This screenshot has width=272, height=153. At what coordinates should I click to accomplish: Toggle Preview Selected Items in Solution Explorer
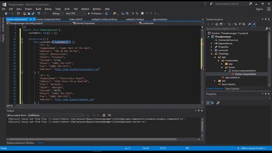[254, 24]
